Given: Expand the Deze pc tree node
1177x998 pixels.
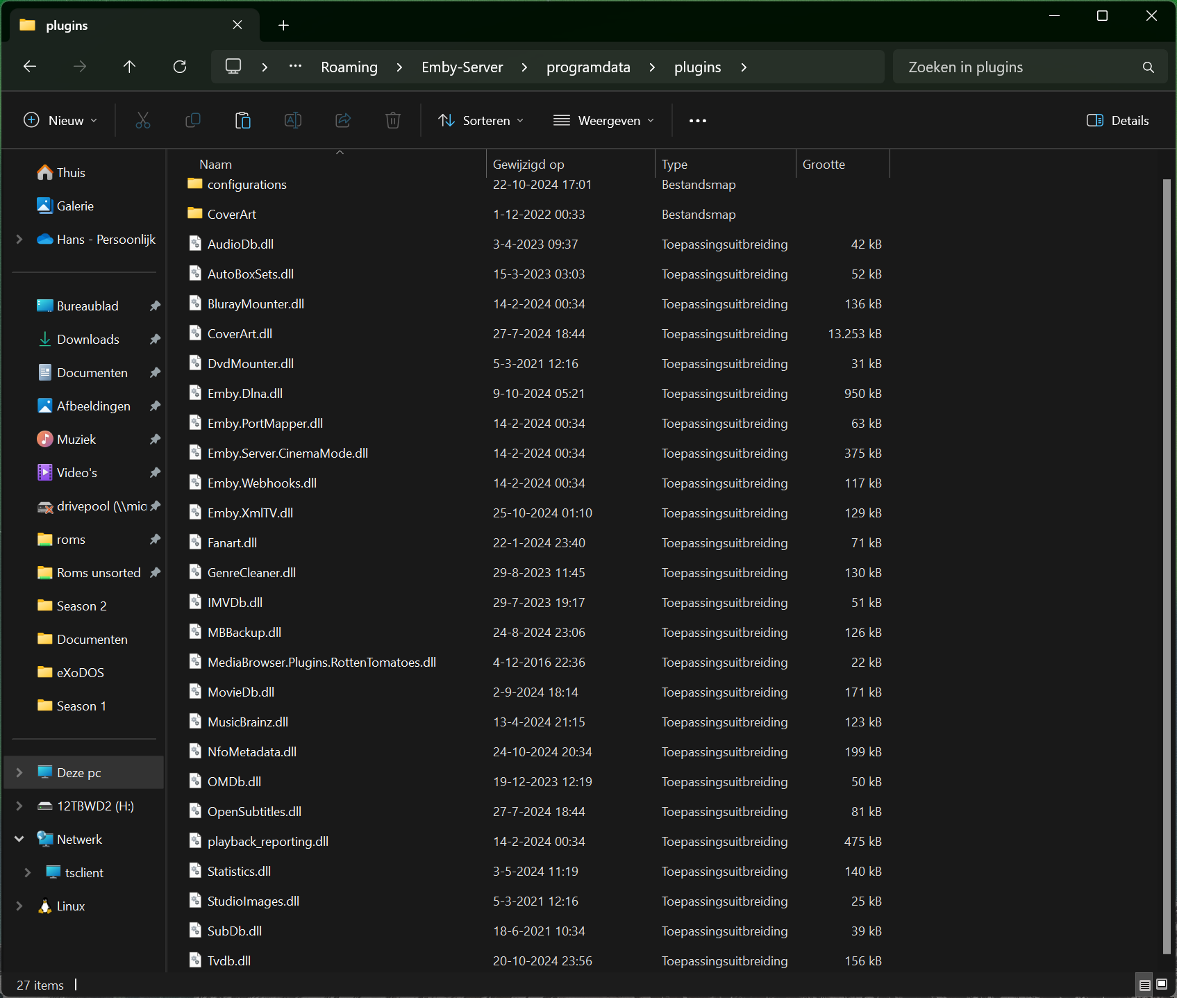Looking at the screenshot, I should (19, 772).
